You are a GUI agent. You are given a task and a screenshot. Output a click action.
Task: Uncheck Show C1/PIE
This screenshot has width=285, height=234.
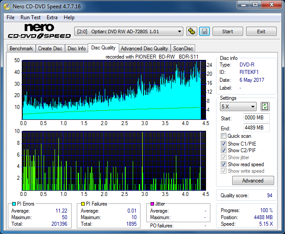[x=223, y=143]
